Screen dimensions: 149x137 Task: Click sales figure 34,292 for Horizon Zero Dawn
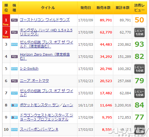point(106,56)
